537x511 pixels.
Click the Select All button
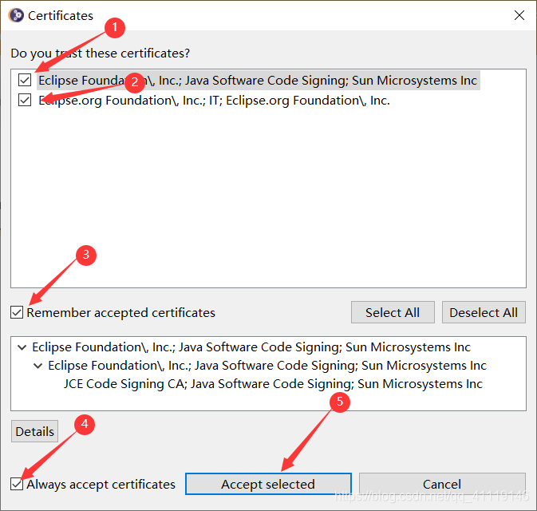[393, 312]
